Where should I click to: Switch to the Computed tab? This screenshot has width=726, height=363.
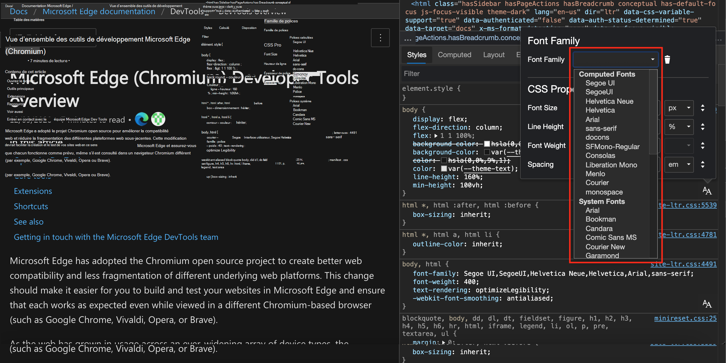click(x=454, y=55)
